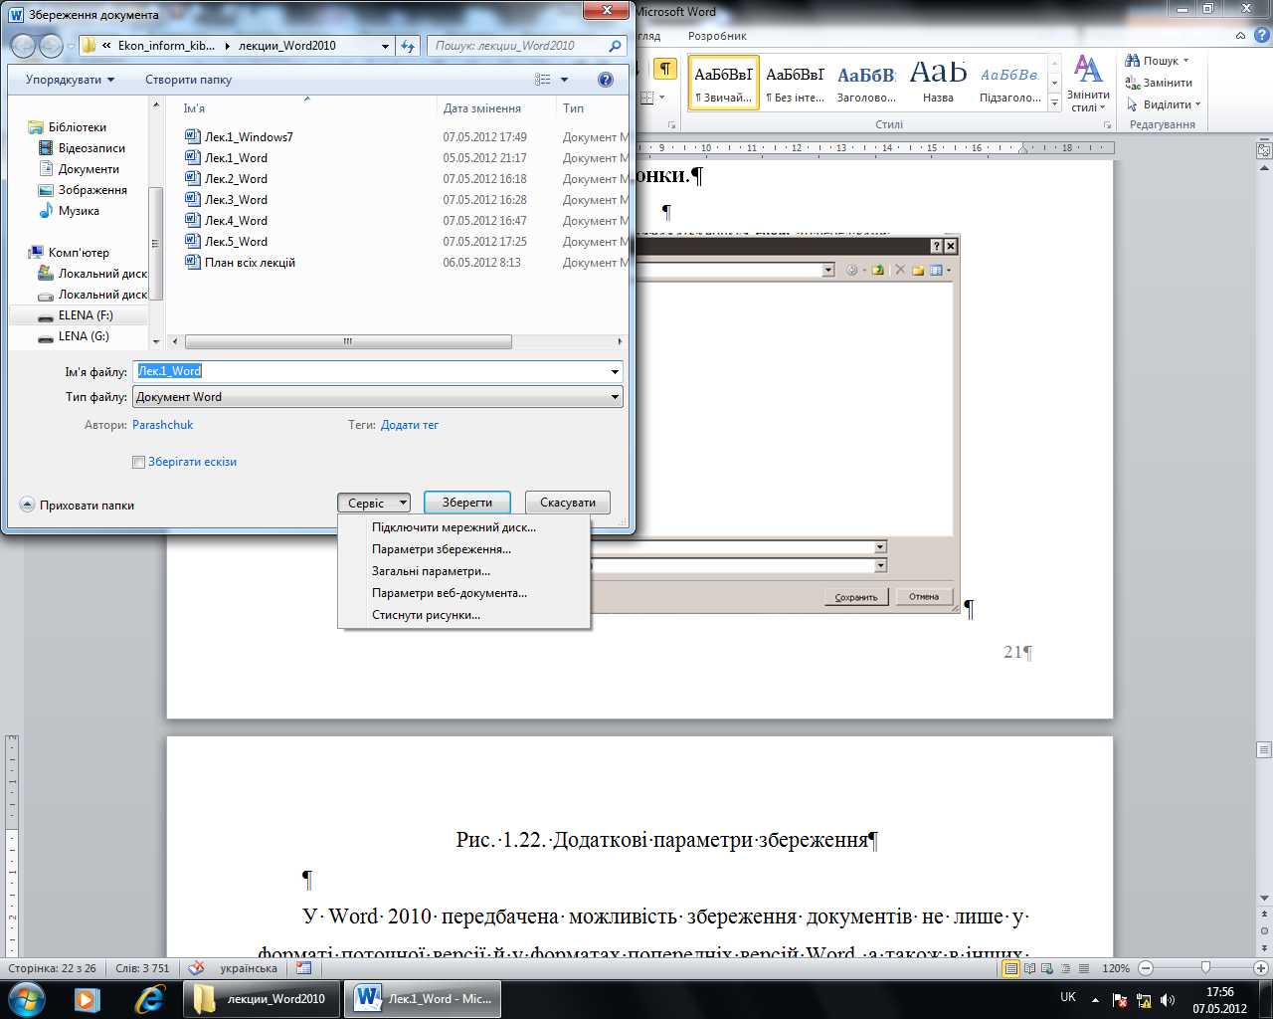
Task: Open the Стилі group dialog launcher
Action: click(x=1107, y=124)
